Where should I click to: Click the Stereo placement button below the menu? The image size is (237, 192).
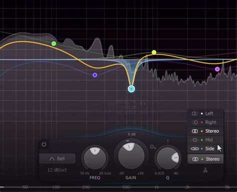(205, 159)
